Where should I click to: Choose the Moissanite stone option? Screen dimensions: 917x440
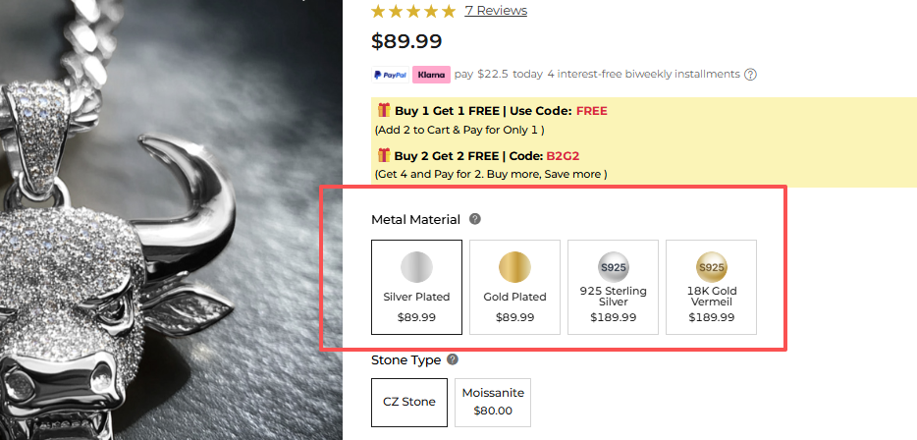tap(493, 402)
